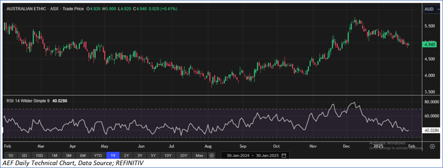This screenshot has height=168, width=443.
Task: Open the AUD currency dropdown
Action: coord(431,9)
